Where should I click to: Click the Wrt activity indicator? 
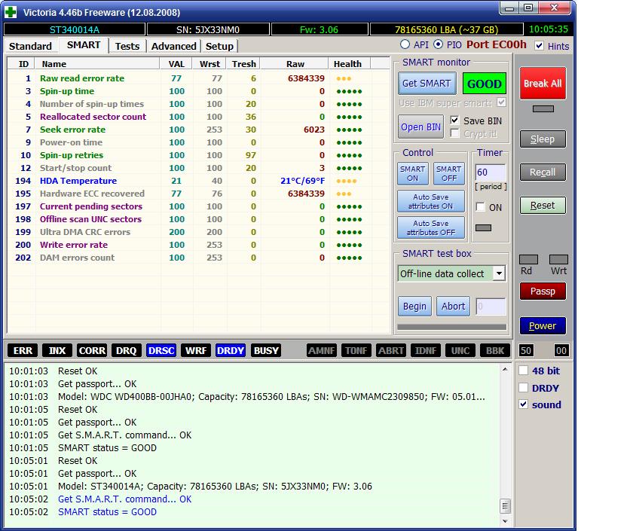coord(558,260)
